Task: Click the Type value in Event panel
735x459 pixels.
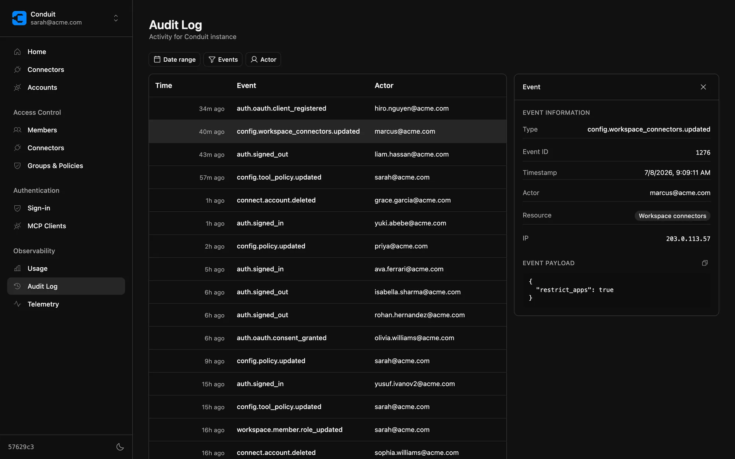Action: [649, 129]
